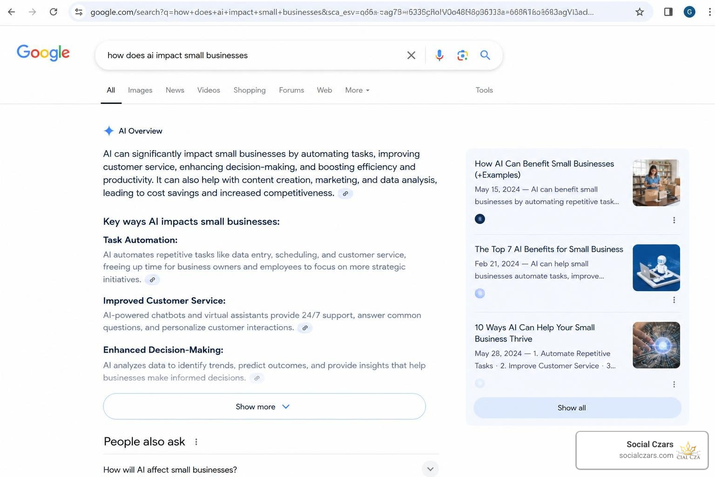This screenshot has height=477, width=715.
Task: Open options for 'How AI Can Benefit' card
Action: click(674, 220)
